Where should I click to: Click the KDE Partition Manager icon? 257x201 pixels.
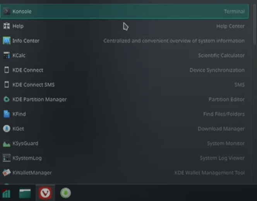click(6, 100)
